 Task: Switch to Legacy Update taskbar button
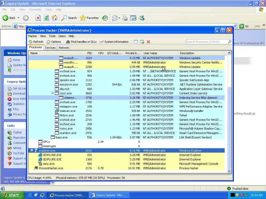click(109, 195)
